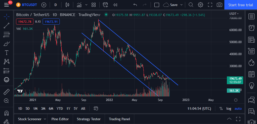257x124 pixels.
Task: Open the prediction and measurement tools
Action: coord(7,71)
